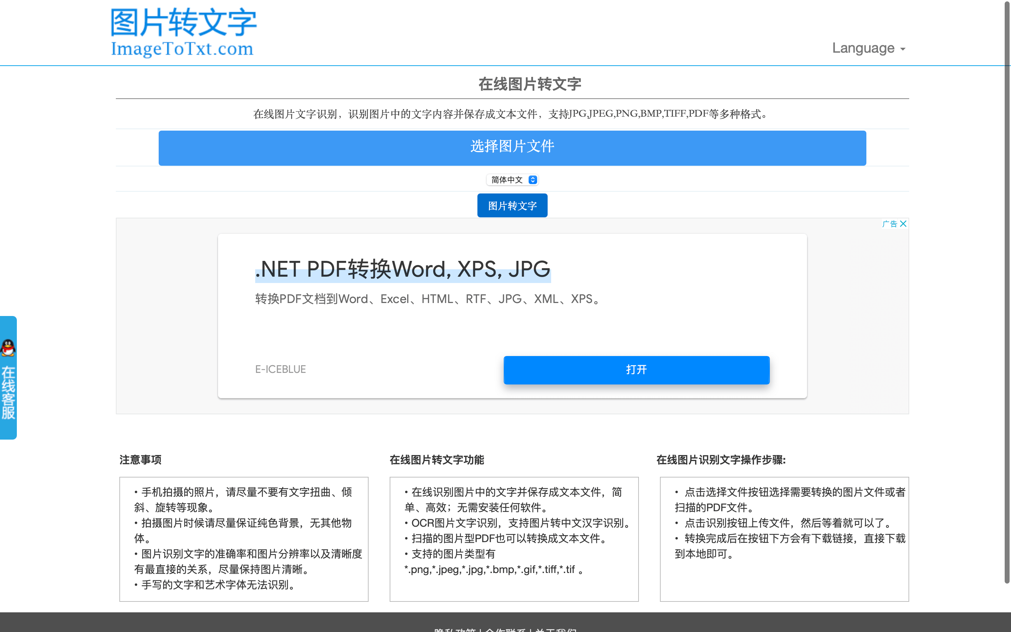This screenshot has height=632, width=1011.
Task: Click the 注意事项 section heading
Action: click(x=140, y=460)
